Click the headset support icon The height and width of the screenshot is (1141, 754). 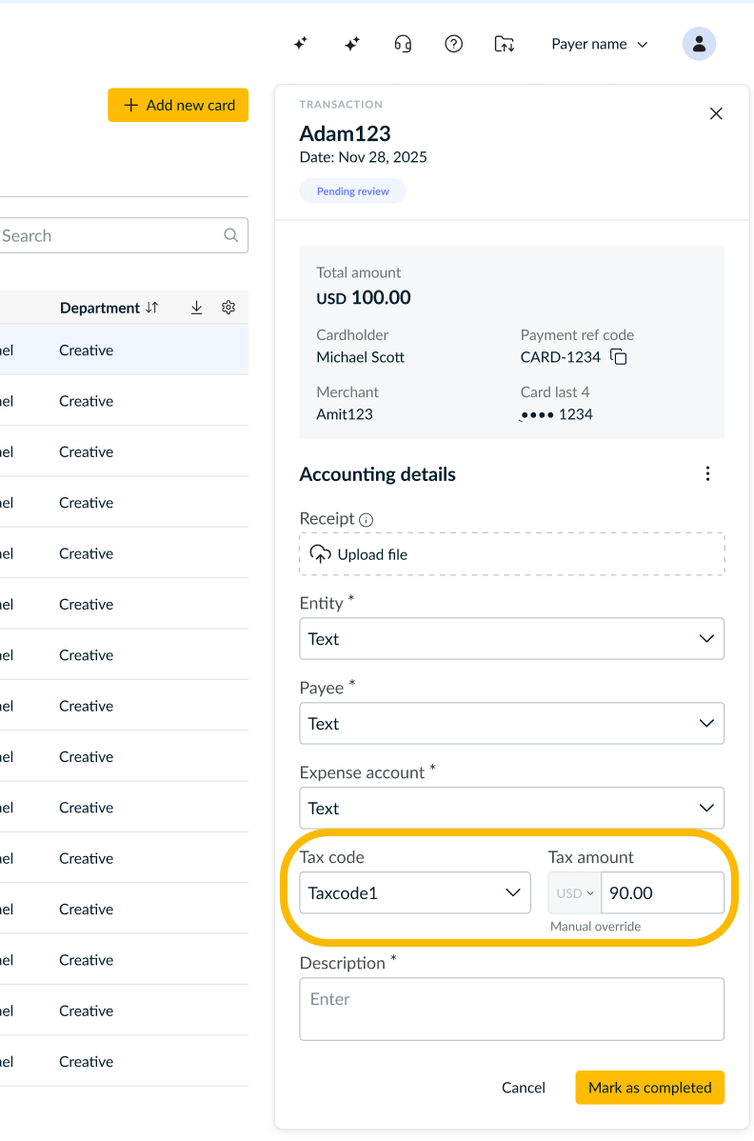(x=403, y=45)
